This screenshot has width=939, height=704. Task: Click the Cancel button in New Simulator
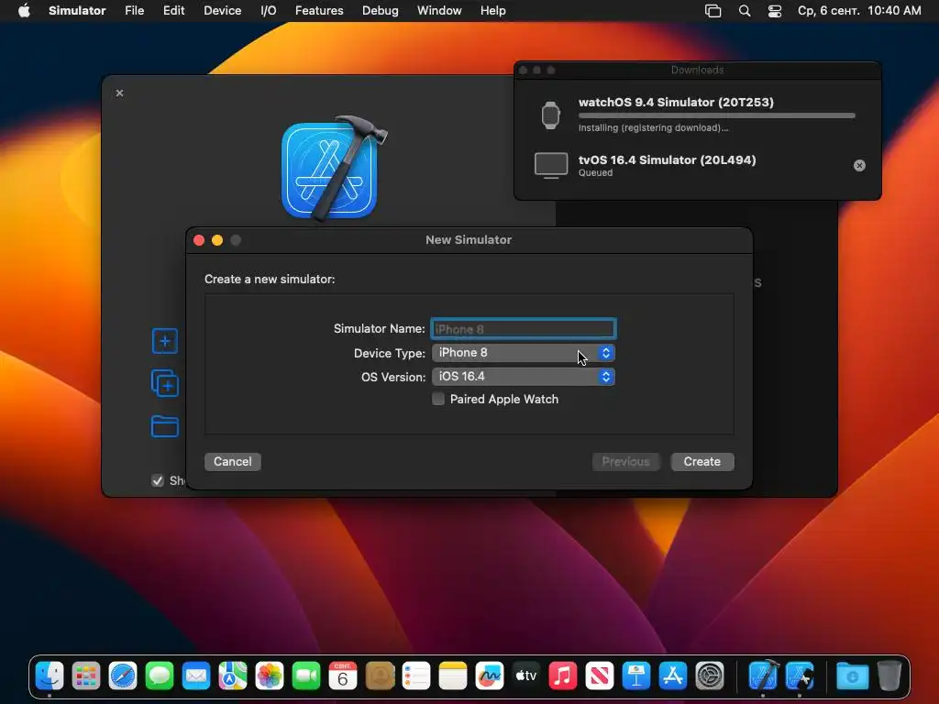pyautogui.click(x=233, y=462)
